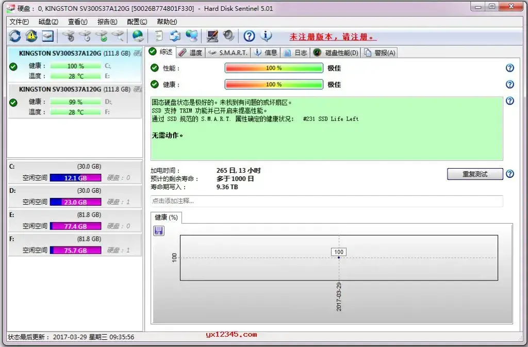The image size is (528, 347).
Task: Click the disk with clock toolbar icon
Action: pyautogui.click(x=85, y=36)
